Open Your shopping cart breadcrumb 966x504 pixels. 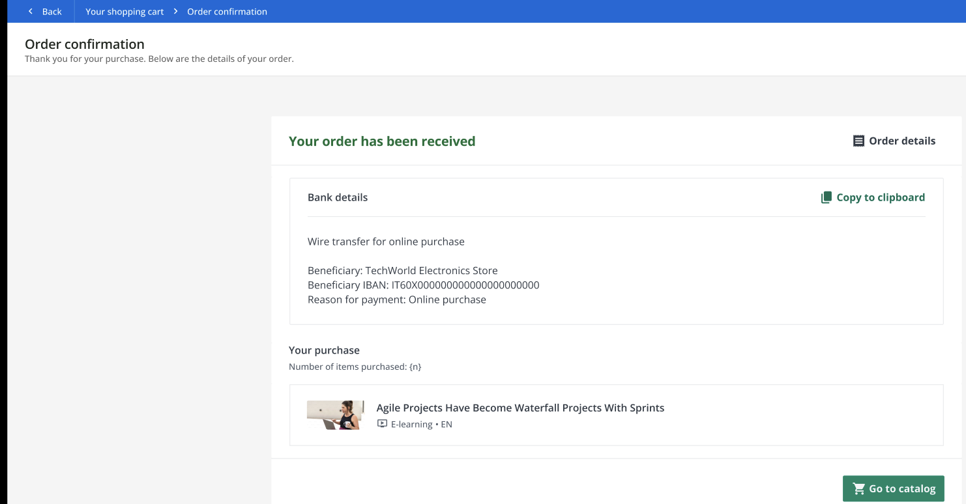pyautogui.click(x=124, y=12)
